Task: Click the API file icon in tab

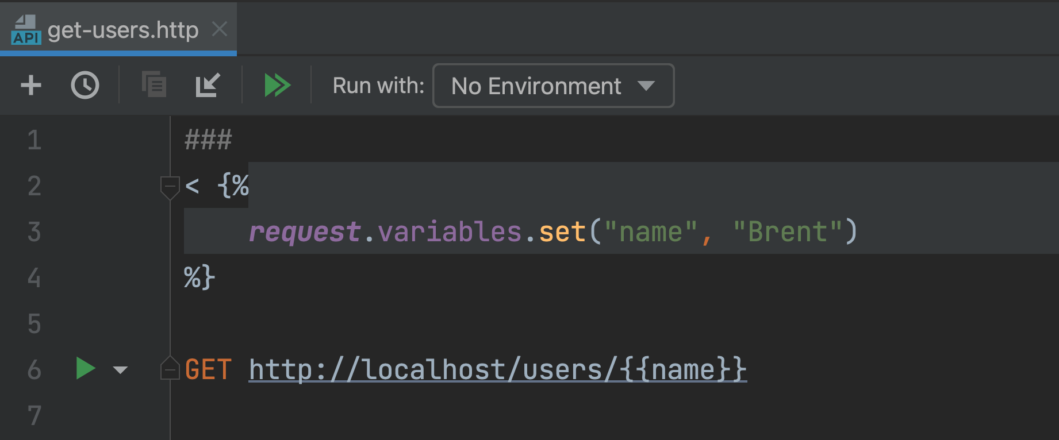Action: tap(26, 30)
